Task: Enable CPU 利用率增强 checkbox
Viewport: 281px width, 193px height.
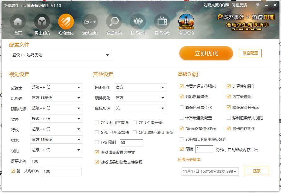Action: tap(97, 122)
